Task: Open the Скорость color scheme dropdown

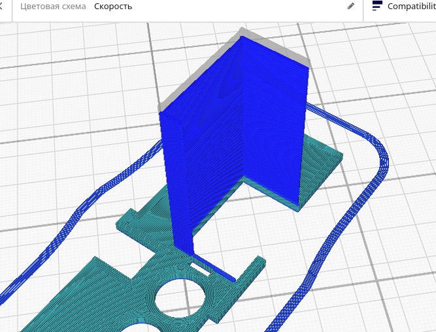Action: [x=113, y=7]
